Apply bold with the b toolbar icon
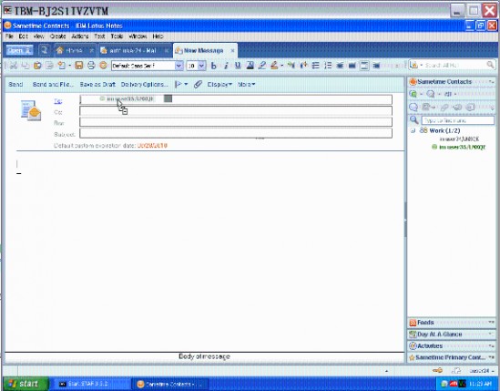Image resolution: width=500 pixels, height=391 pixels. pyautogui.click(x=214, y=66)
